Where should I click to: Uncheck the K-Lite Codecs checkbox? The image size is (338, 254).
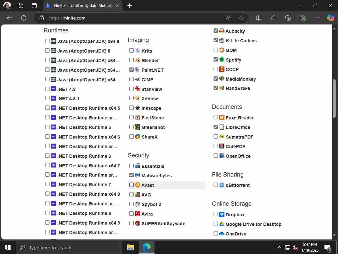click(x=216, y=40)
